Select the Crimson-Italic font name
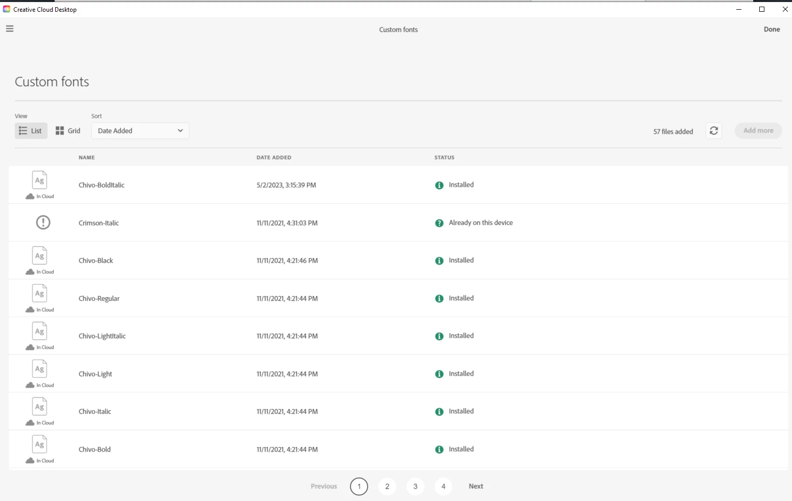Screen dimensions: 792x501 [99, 223]
